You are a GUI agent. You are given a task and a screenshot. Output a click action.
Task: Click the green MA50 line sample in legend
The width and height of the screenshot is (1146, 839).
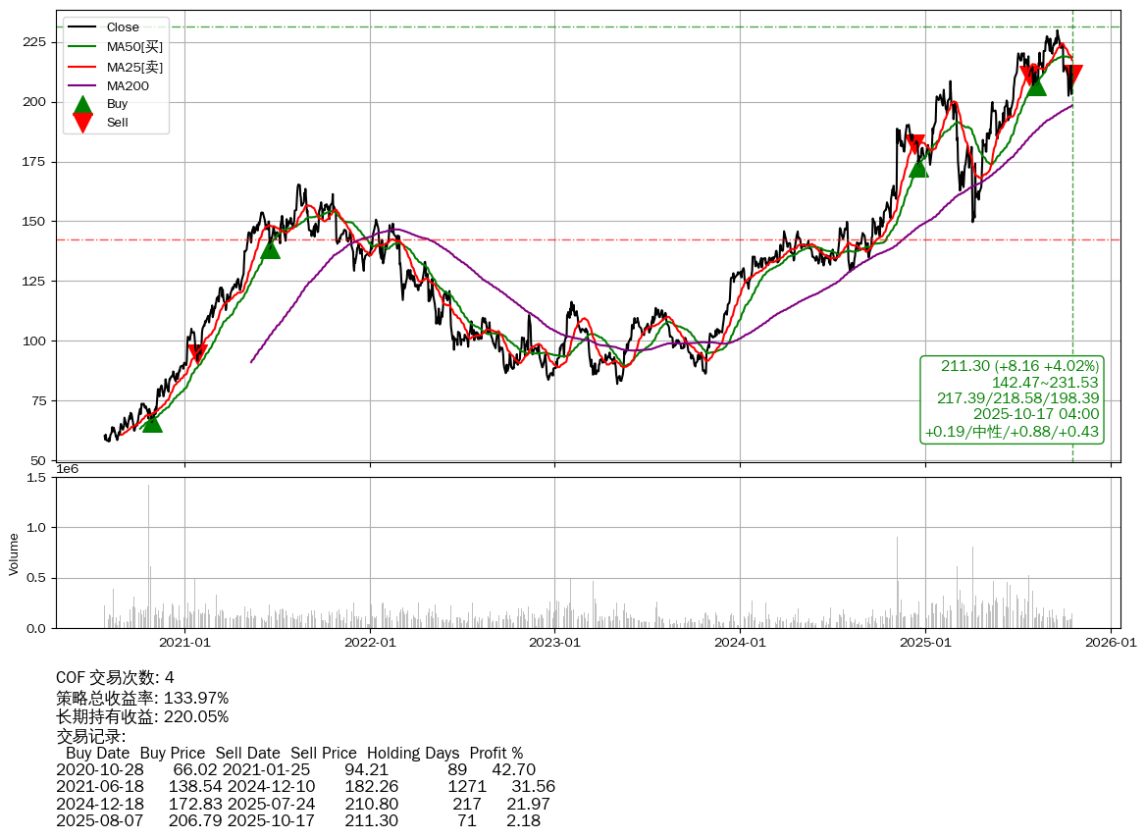coord(83,47)
